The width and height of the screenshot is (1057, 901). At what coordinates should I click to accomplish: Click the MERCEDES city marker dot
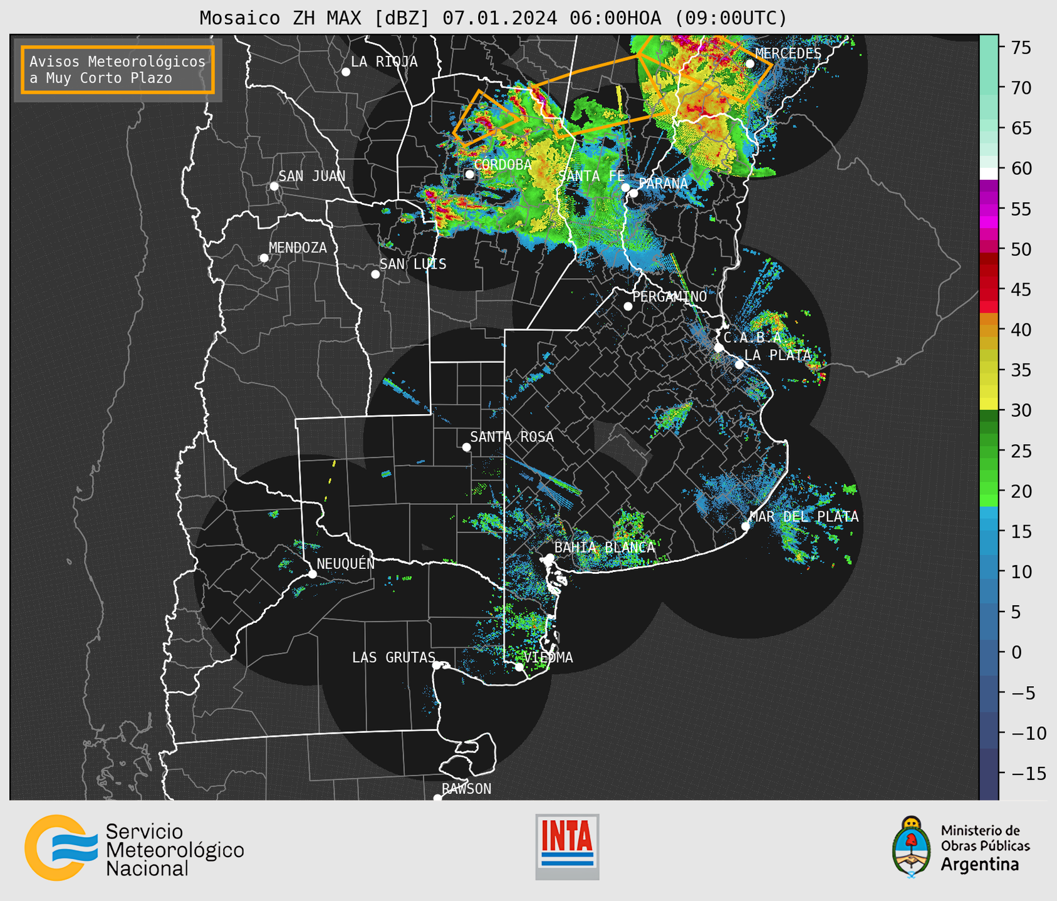coord(750,63)
